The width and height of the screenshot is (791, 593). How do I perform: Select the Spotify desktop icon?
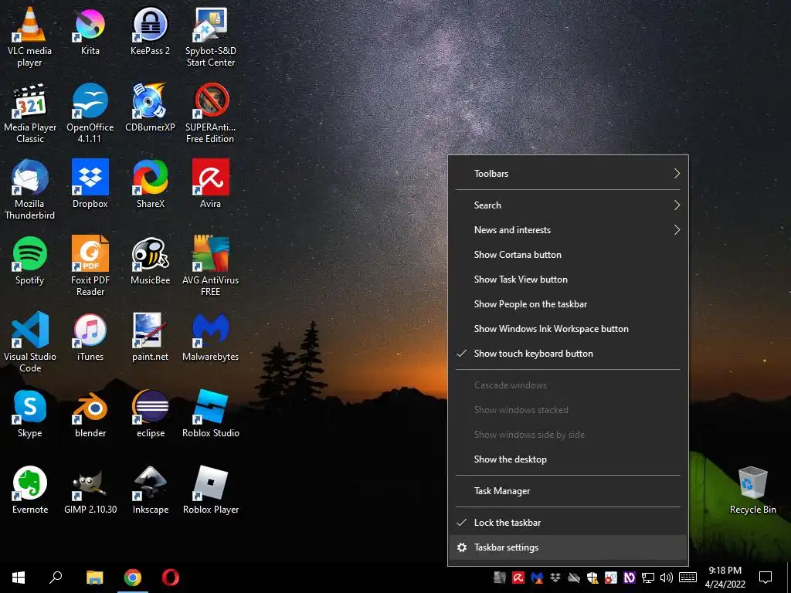pyautogui.click(x=30, y=261)
